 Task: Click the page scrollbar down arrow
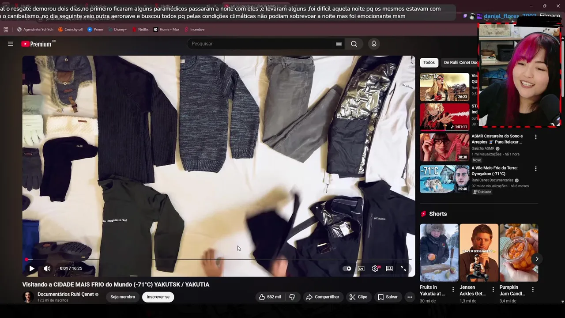click(562, 302)
